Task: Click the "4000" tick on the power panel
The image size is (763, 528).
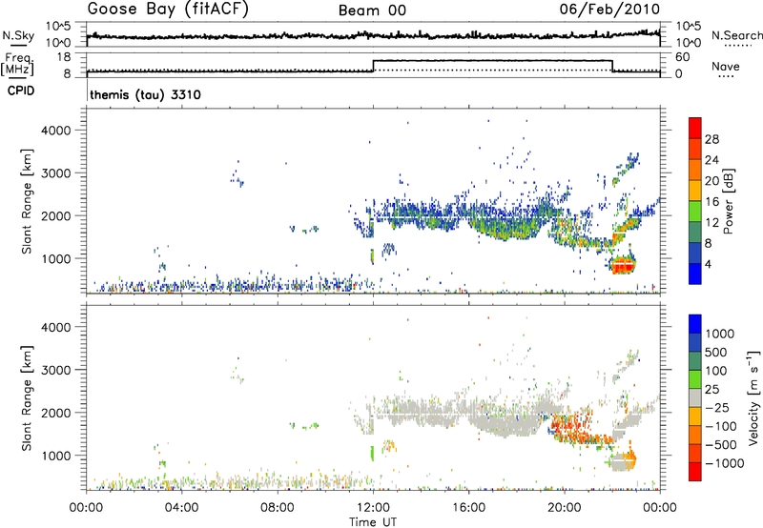Action: (x=55, y=131)
